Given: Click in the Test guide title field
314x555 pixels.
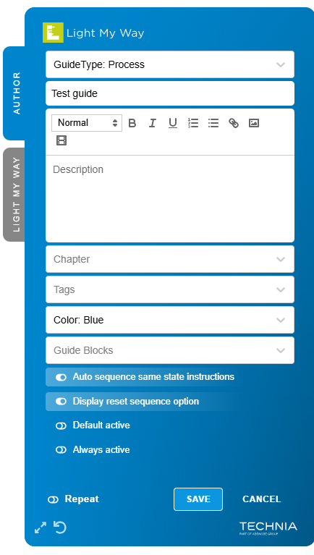Looking at the screenshot, I should point(170,93).
